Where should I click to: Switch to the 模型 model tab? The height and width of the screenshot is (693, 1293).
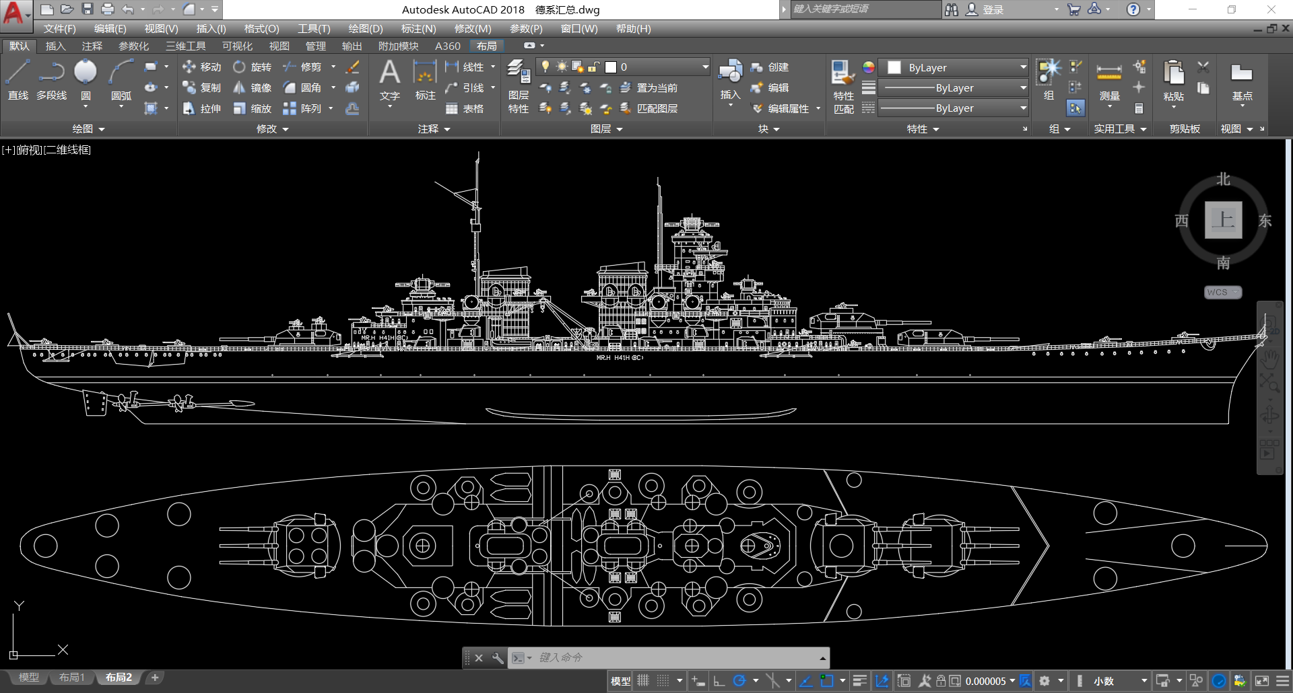click(28, 678)
